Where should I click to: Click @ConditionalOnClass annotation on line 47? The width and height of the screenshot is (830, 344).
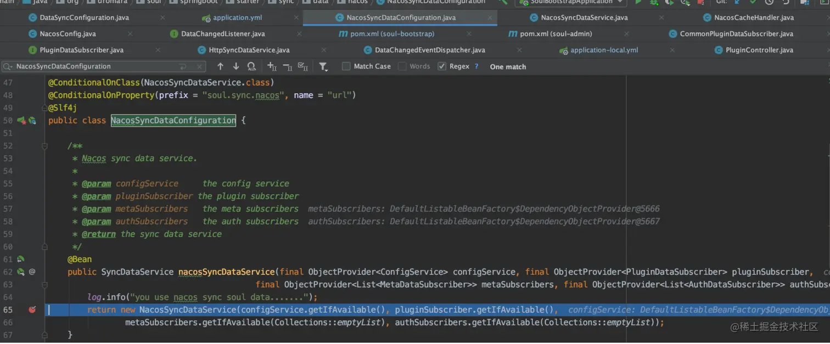pos(94,82)
